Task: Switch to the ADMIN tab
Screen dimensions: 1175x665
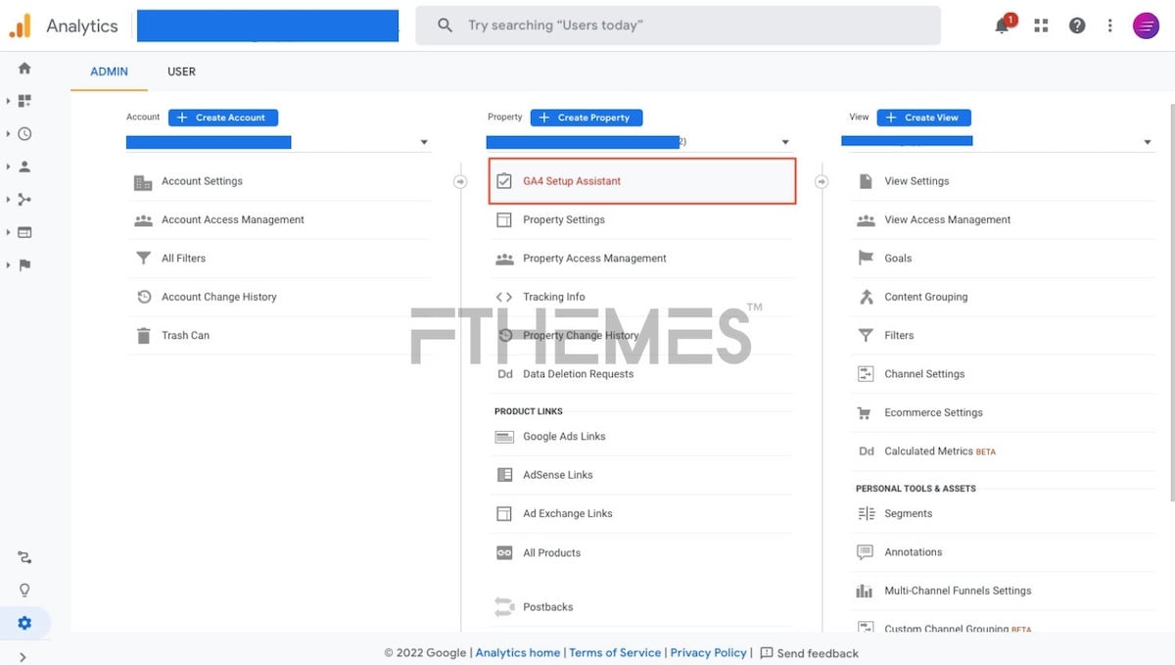Action: click(109, 71)
